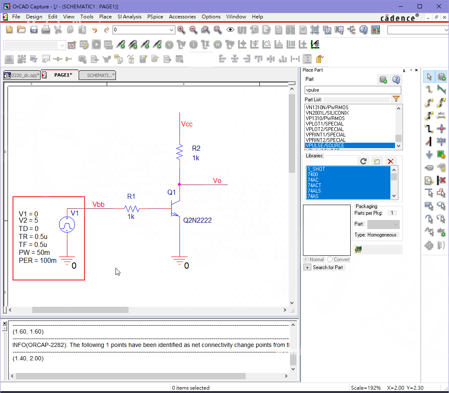Cut the selection with the scissors icon
449x393 pixels.
[58, 29]
